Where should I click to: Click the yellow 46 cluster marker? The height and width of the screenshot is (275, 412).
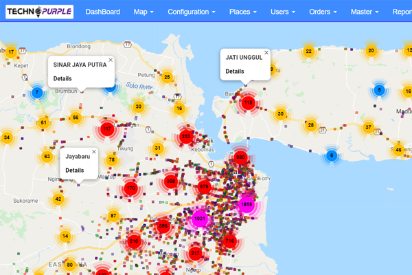(x=398, y=150)
